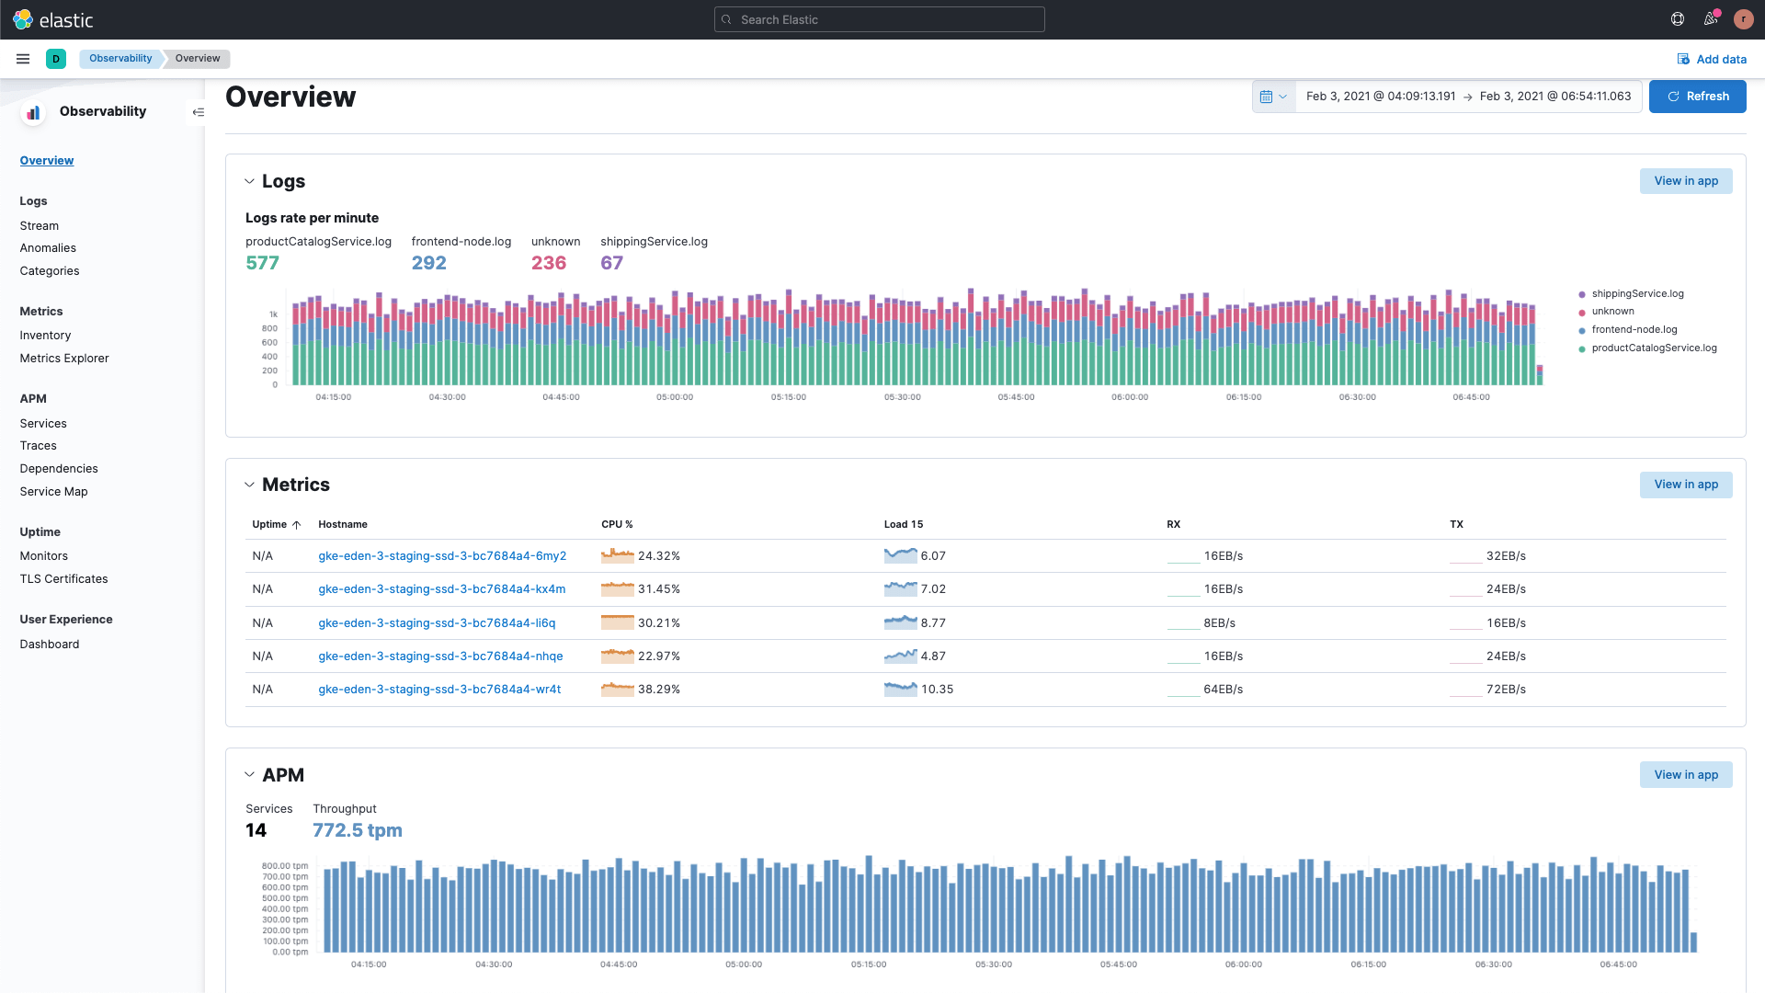Open Logs Categories page

coord(50,271)
